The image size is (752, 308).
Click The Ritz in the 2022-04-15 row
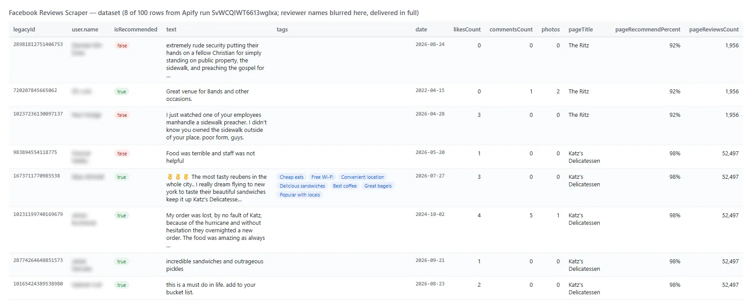(579, 92)
